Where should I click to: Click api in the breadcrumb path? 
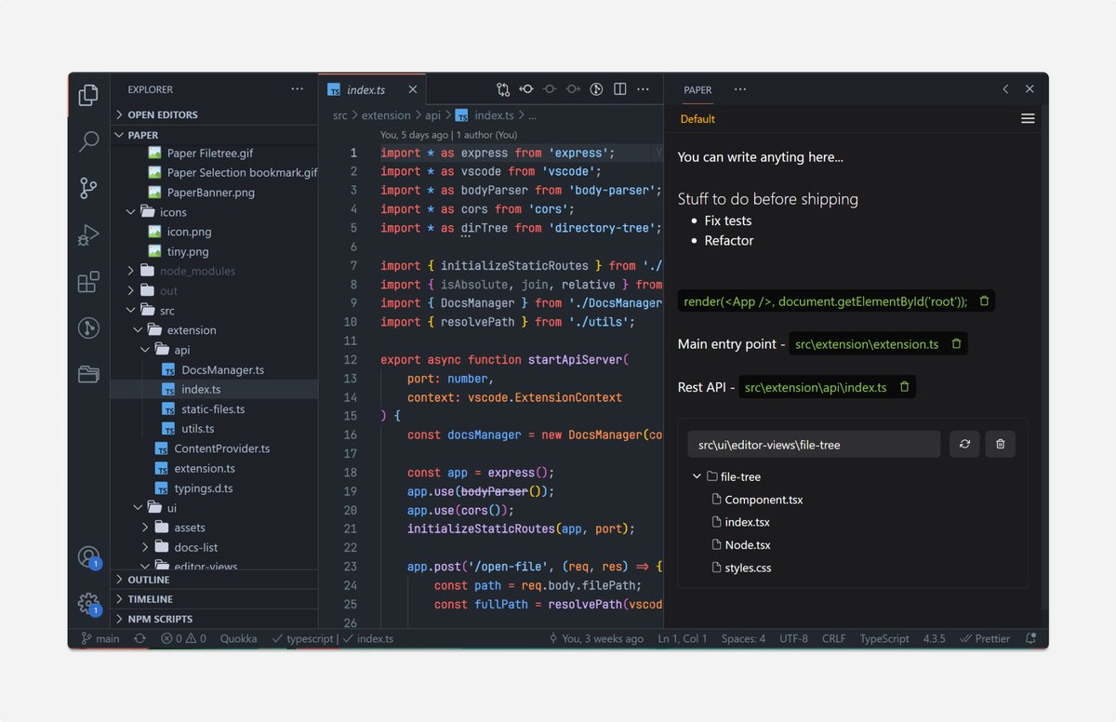pos(433,115)
